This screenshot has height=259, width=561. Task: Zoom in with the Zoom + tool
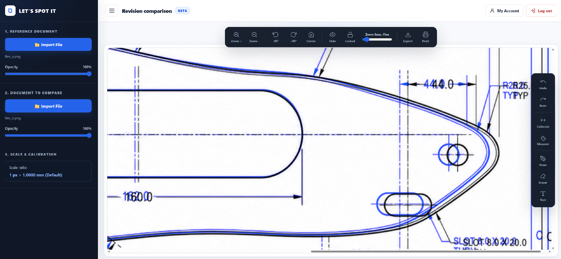point(236,37)
